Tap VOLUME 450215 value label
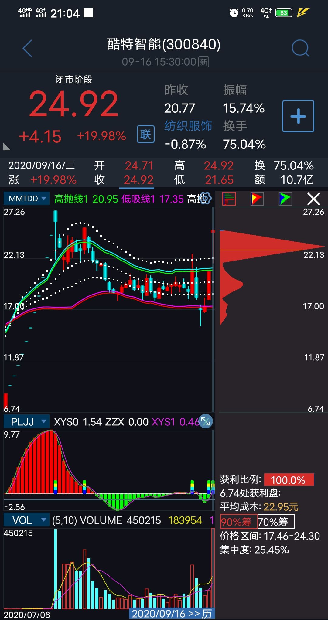Viewport: 328px width, 620px height. pos(120,520)
